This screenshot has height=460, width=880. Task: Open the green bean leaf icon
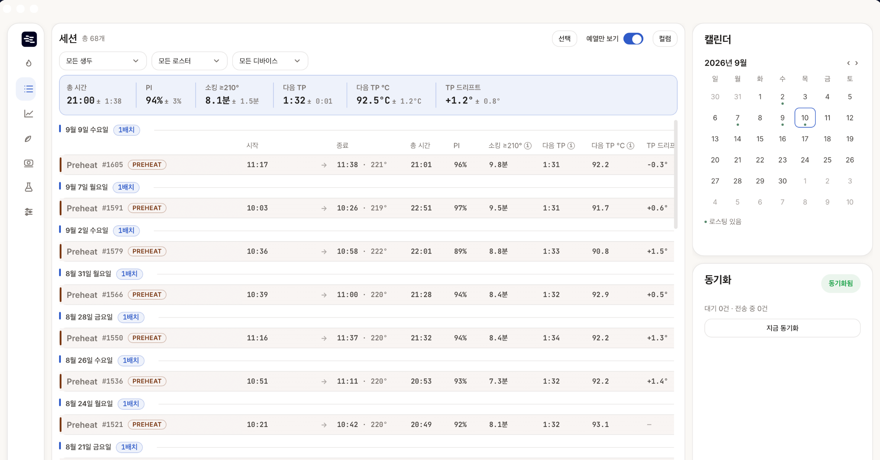pos(29,139)
